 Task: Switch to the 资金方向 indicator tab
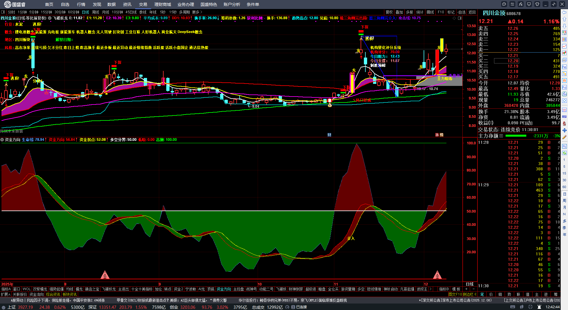(x=224, y=289)
